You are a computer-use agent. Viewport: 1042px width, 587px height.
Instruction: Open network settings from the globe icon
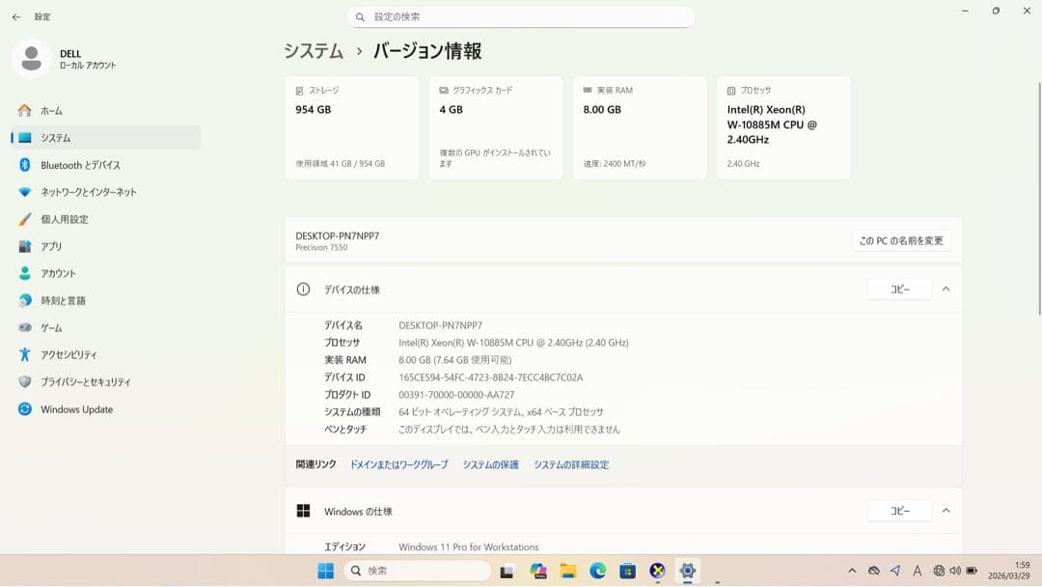click(x=939, y=571)
